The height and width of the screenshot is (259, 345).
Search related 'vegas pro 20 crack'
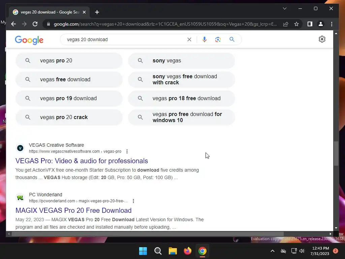(x=69, y=117)
